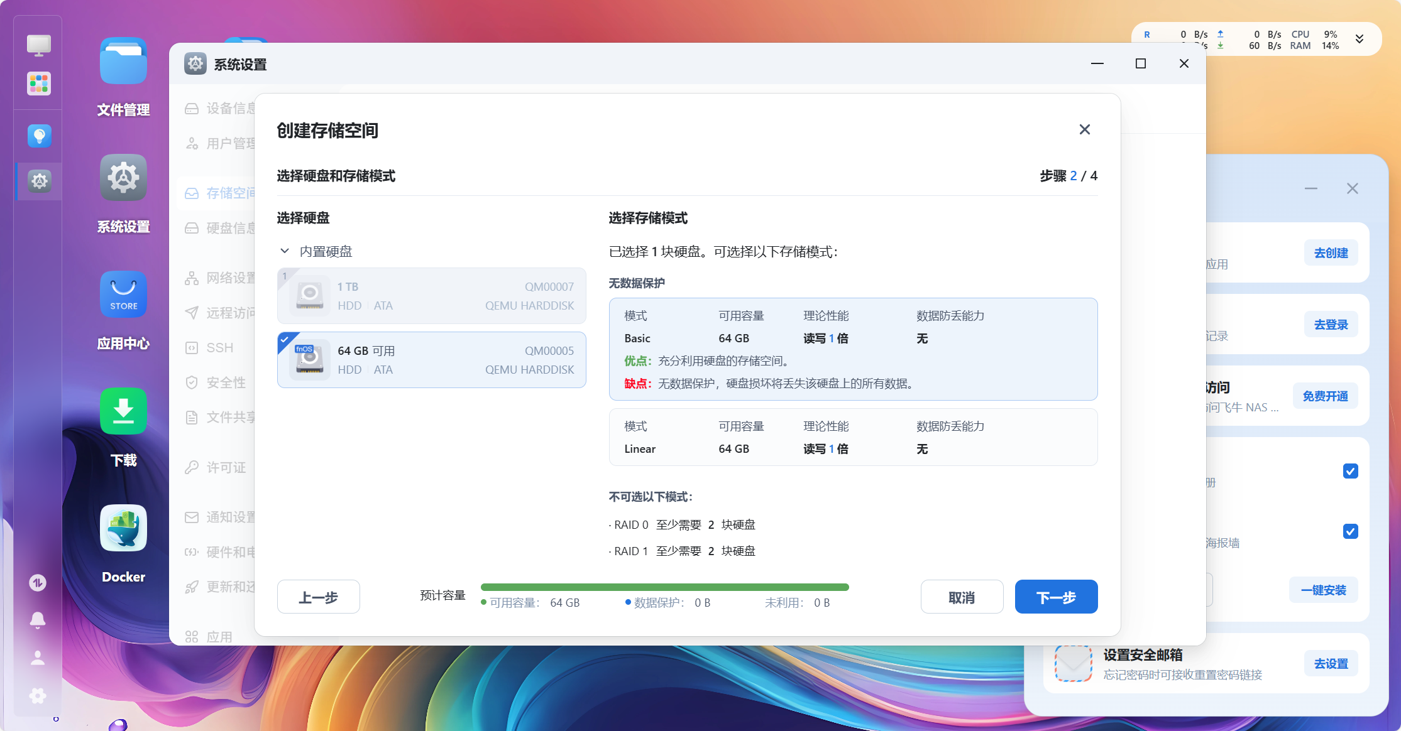The height and width of the screenshot is (731, 1401).
Task: Toggle the checkbox next to 海报墙
Action: click(x=1350, y=531)
